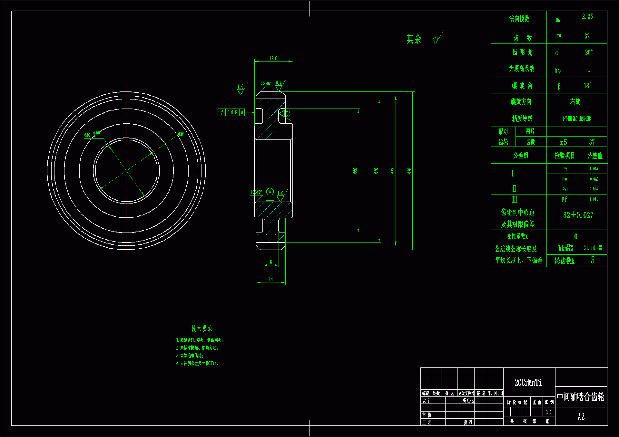Viewport: 619px width, 437px height.
Task: Click the 18.5 width dimension text
Action: coord(273,58)
